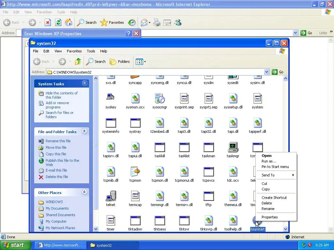
Task: Click Favorites star in Internet Explorer toolbar
Action: [x=112, y=22]
